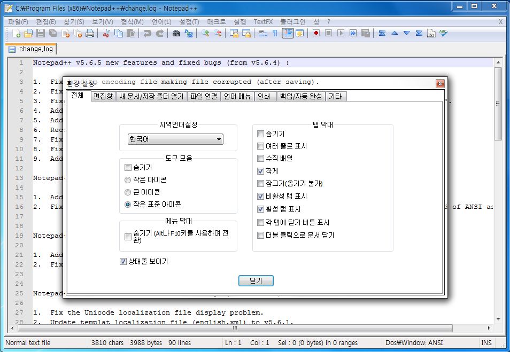Image resolution: width=510 pixels, height=352 pixels.
Task: Click the Zoom In magnifier icon
Action: tap(205, 33)
